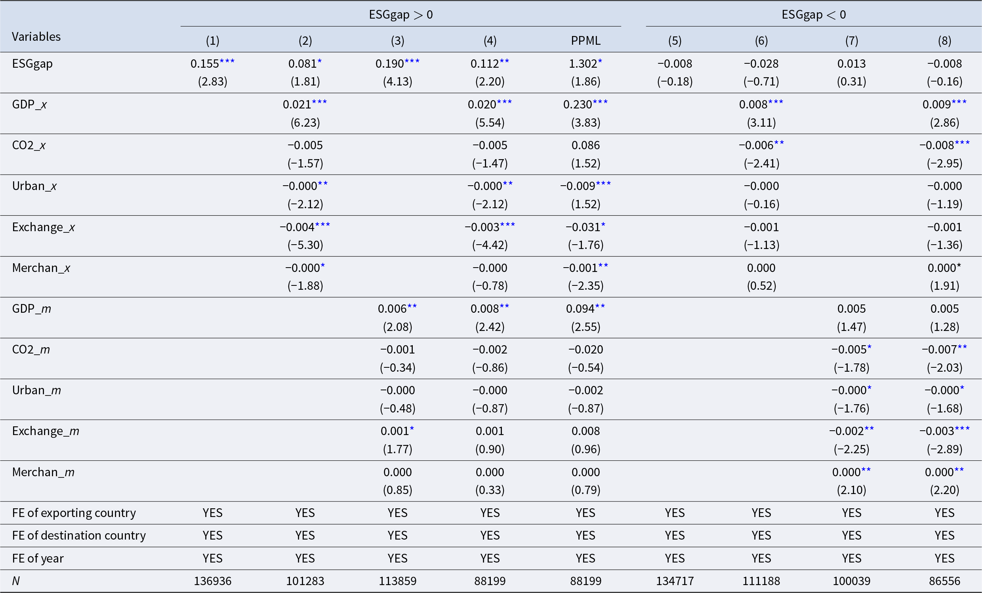Click column header (1)
This screenshot has height=593, width=982.
(212, 41)
